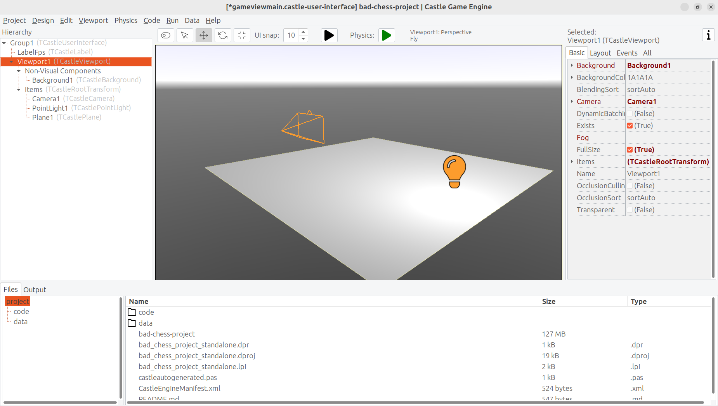This screenshot has width=718, height=406.
Task: Activate the Rotate tool icon
Action: pyautogui.click(x=223, y=35)
